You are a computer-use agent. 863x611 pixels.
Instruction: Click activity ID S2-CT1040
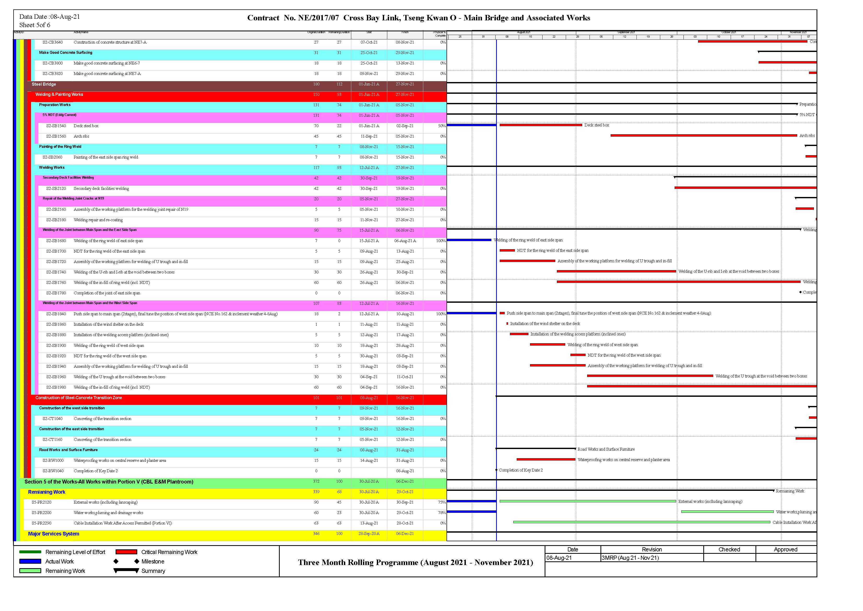coord(53,419)
